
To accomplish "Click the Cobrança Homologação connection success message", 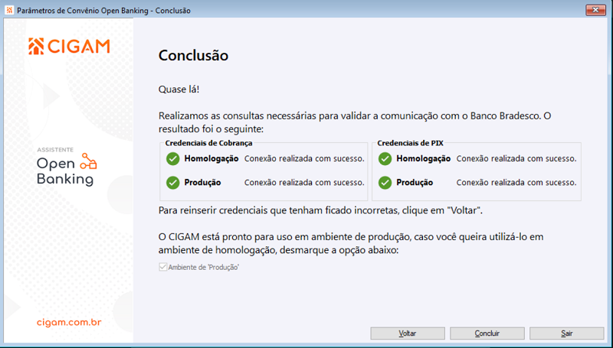I will coord(304,159).
